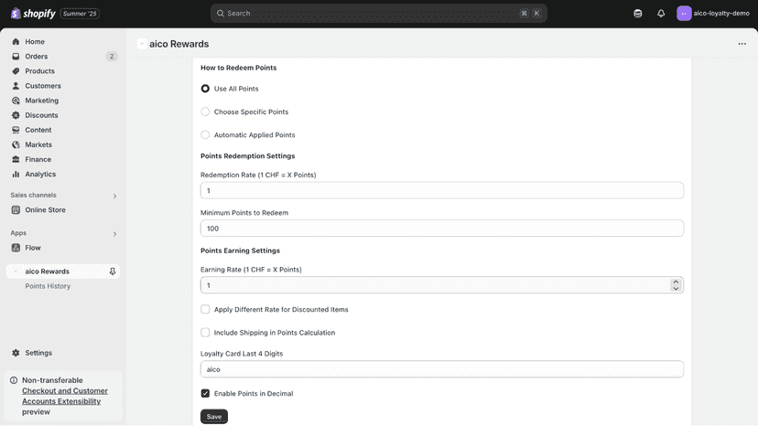Save the rewards settings
This screenshot has width=758, height=426.
[x=214, y=417]
